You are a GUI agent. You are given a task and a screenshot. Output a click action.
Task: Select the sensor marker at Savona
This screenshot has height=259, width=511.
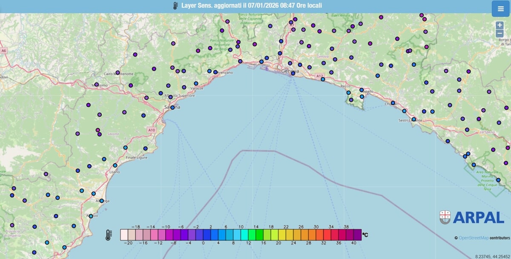(x=172, y=108)
